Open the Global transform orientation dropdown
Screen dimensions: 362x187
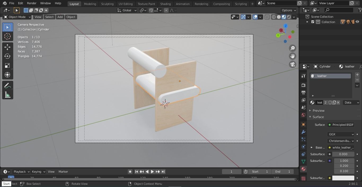click(x=127, y=10)
